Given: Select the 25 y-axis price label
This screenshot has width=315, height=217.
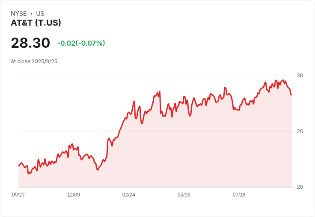Looking at the screenshot, I should point(300,132).
